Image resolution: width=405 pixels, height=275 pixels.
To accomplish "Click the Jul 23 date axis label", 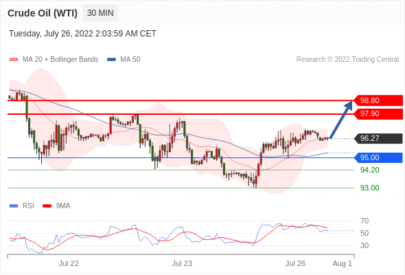I will 182,263.
